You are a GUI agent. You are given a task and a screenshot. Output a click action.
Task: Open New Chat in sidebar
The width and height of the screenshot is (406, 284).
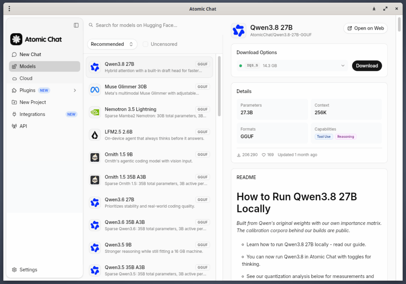(x=44, y=54)
